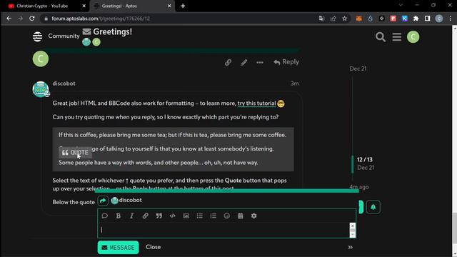Insert hyperlink using composer link icon

click(x=145, y=216)
